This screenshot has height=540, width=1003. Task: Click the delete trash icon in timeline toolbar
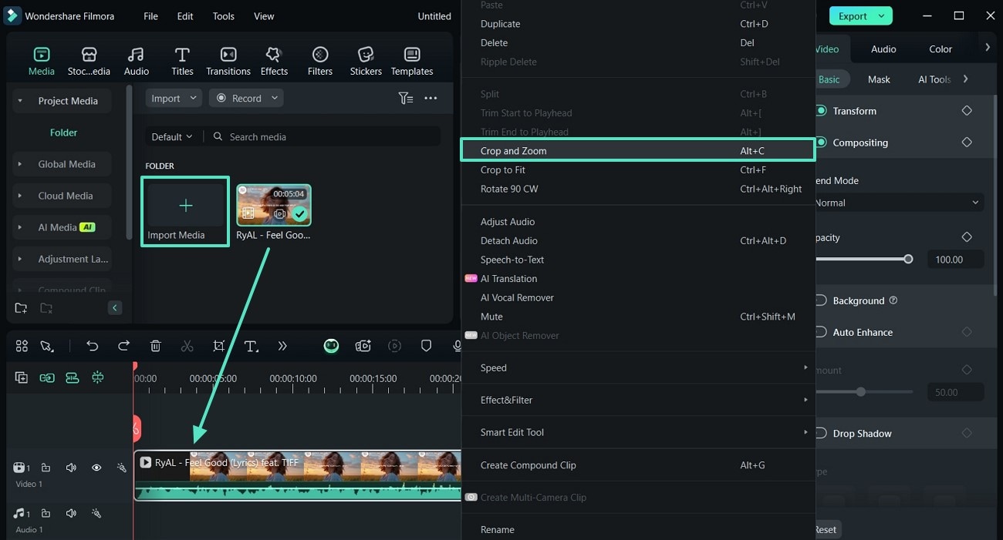pyautogui.click(x=155, y=347)
